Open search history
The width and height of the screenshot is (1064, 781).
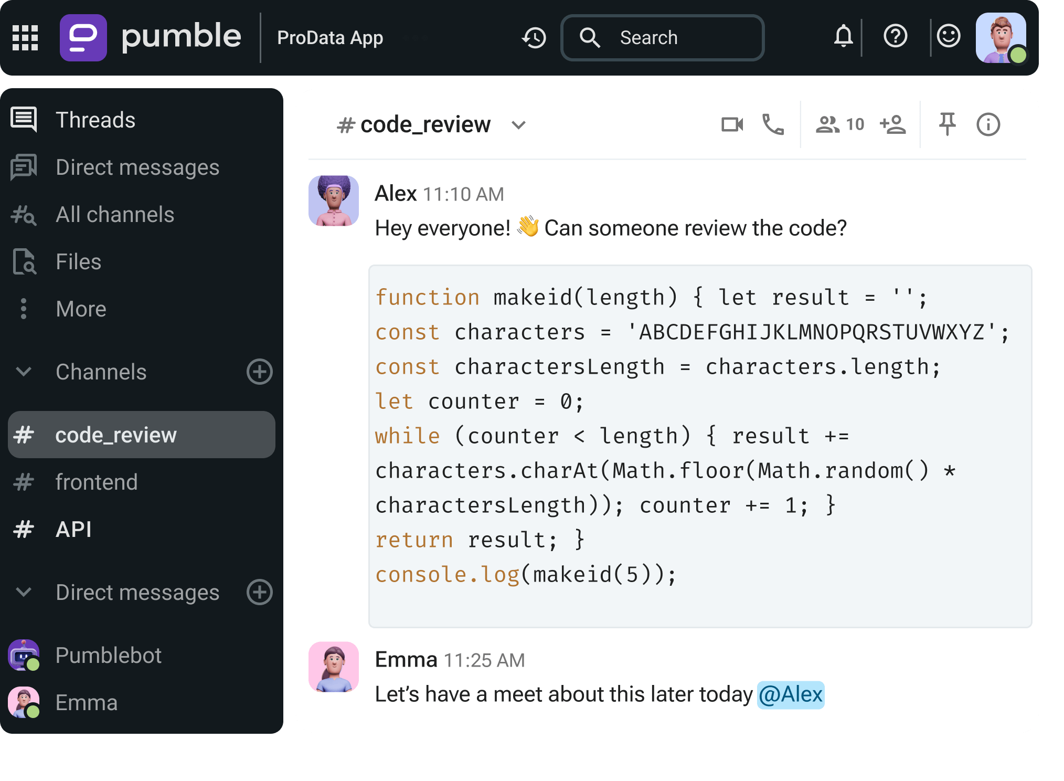(x=534, y=37)
